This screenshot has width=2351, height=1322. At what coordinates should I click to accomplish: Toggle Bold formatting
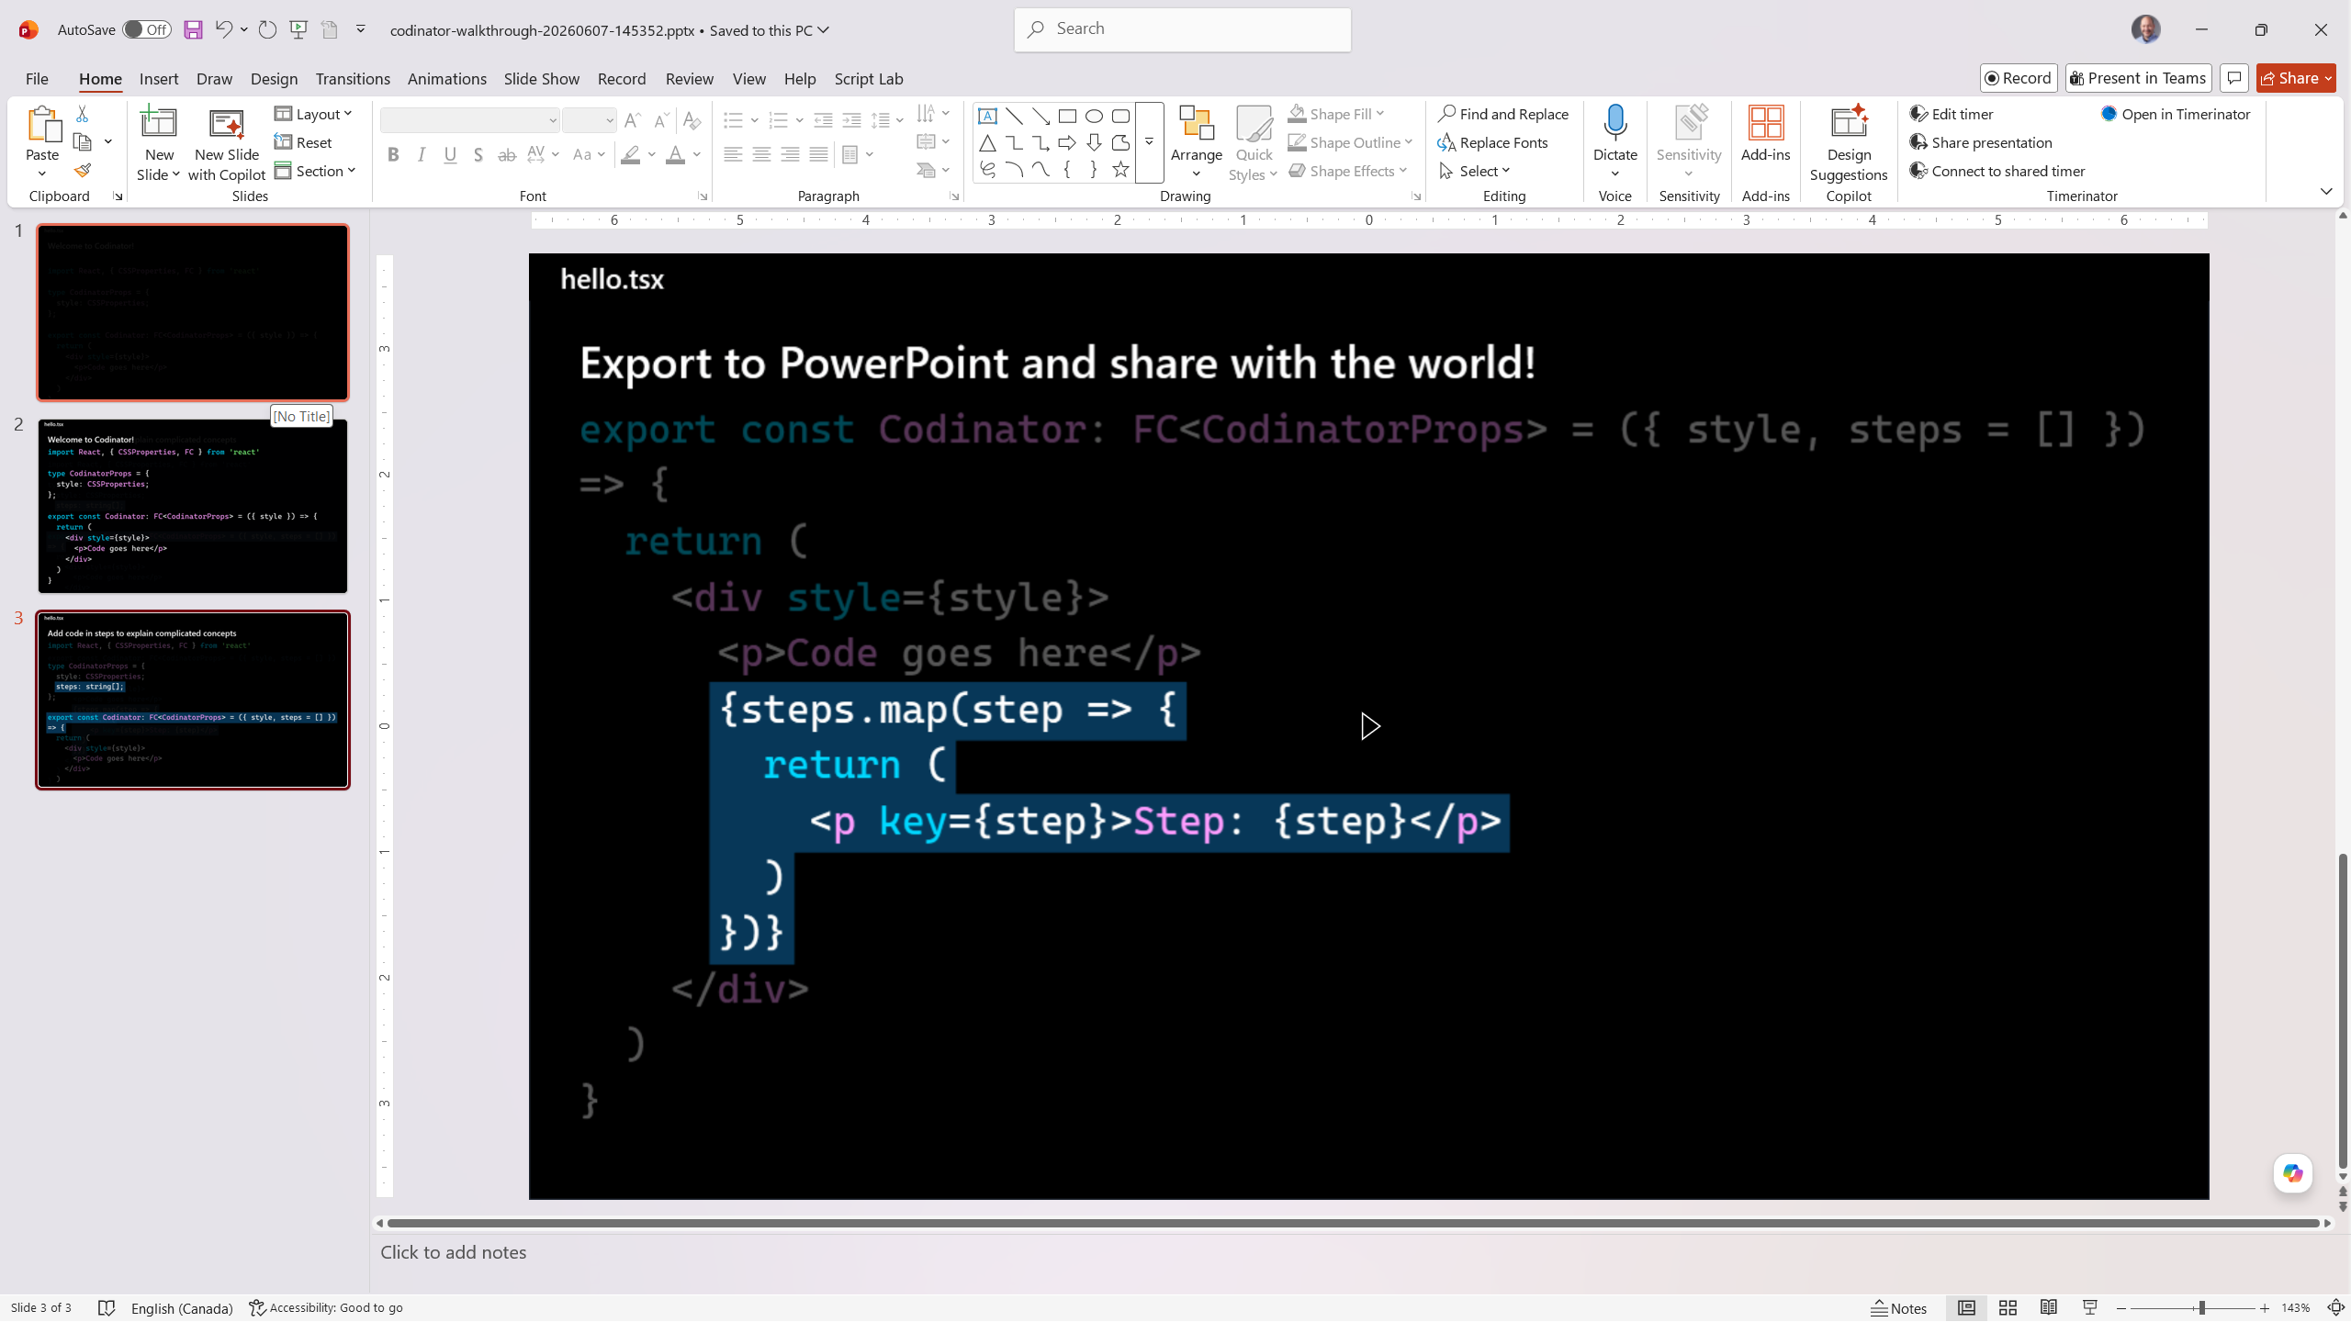(x=393, y=154)
